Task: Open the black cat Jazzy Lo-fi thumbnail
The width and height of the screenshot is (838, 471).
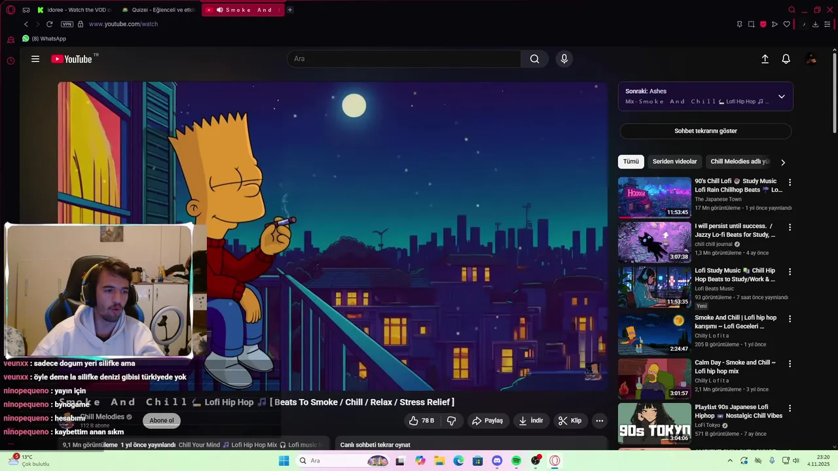Action: [x=655, y=242]
